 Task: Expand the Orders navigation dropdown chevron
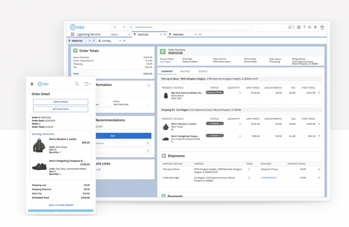(129, 34)
